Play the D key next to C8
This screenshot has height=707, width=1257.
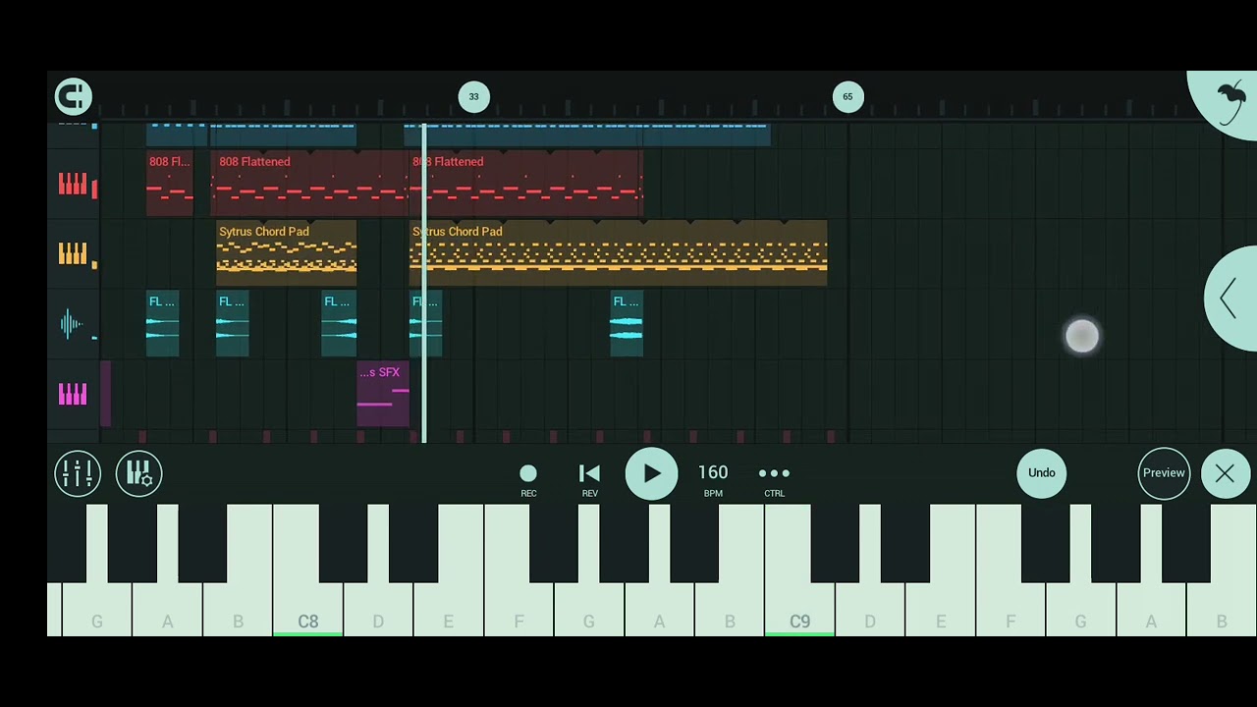coord(378,609)
